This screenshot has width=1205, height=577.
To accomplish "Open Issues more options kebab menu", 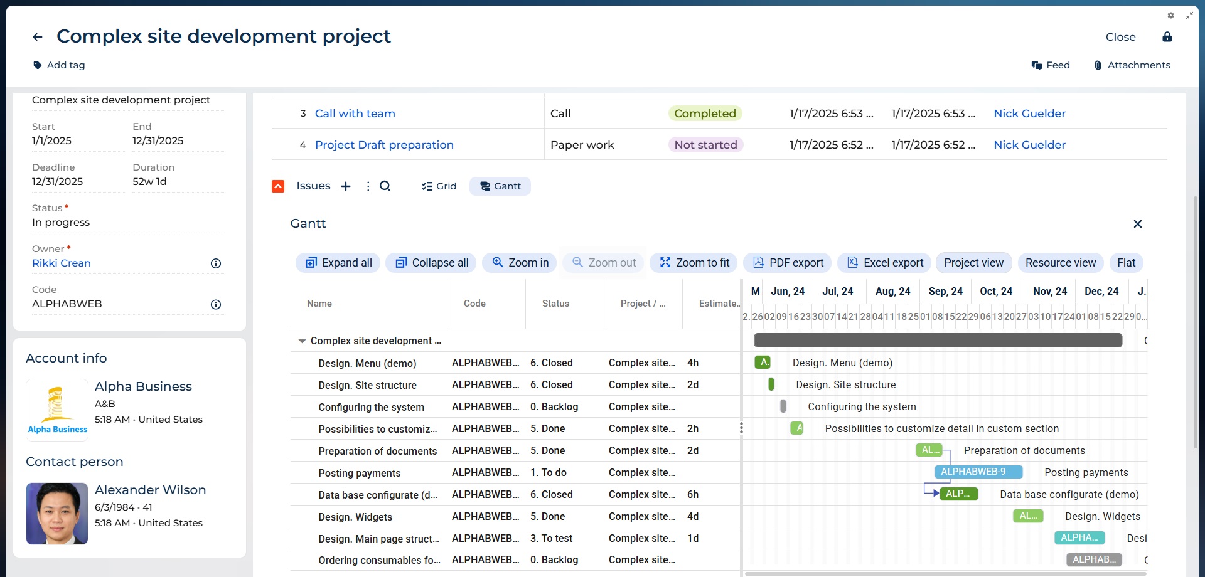I will coord(368,186).
